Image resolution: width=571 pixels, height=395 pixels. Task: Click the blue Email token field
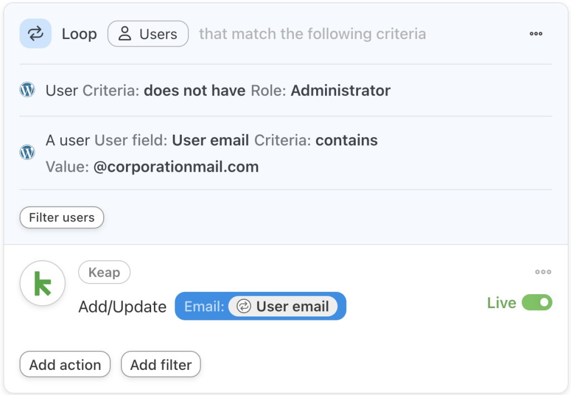click(x=260, y=306)
